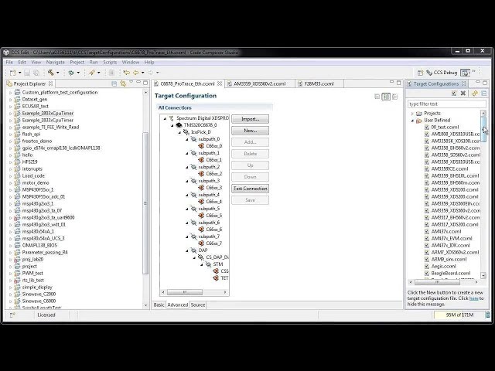Click the CCS Edit perspective button
This screenshot has width=495, height=371.
tap(465, 73)
